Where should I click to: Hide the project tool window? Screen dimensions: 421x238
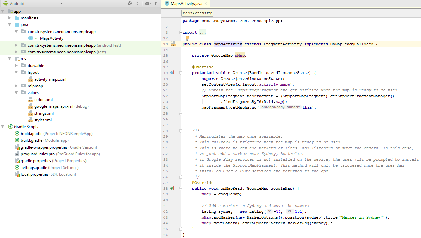156,3
